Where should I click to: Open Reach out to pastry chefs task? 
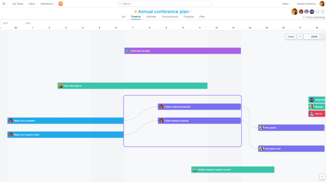(66, 135)
